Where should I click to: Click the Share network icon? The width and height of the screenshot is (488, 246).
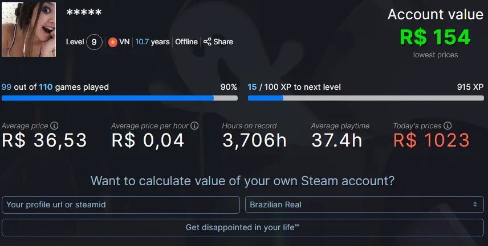click(208, 41)
